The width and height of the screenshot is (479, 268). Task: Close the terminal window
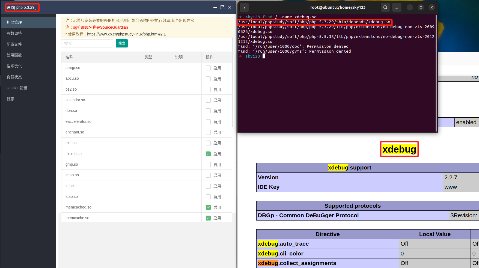[432, 7]
